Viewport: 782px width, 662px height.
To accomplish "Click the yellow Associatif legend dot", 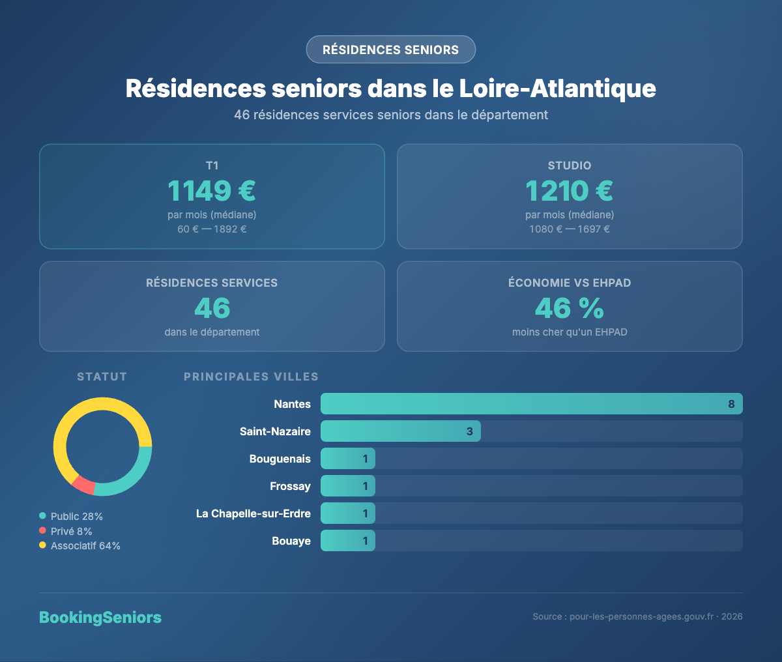I will (42, 546).
